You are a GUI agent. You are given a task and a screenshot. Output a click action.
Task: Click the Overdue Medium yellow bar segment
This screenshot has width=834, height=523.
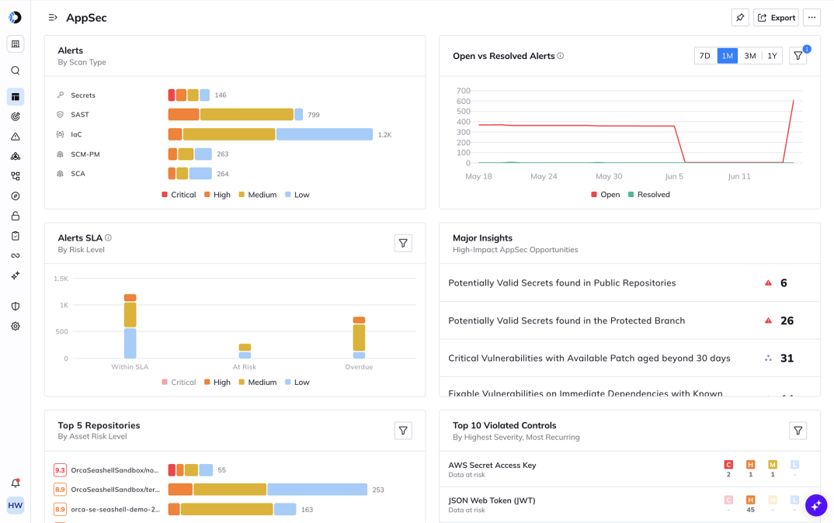[359, 338]
